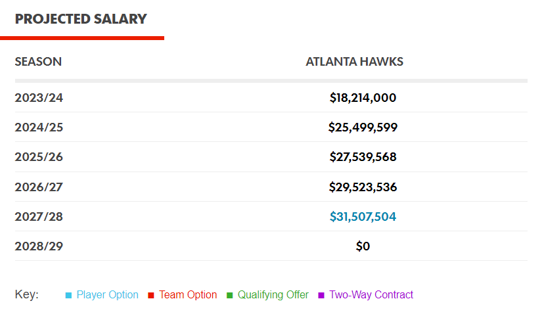Click the green Qualifying Offer swatch

[229, 296]
